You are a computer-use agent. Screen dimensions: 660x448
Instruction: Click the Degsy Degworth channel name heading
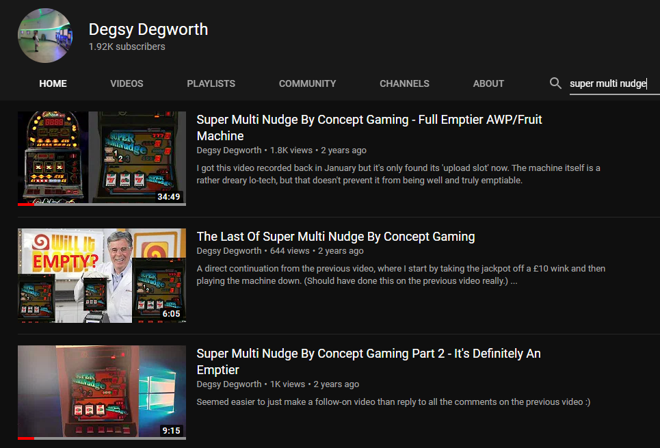click(x=148, y=29)
